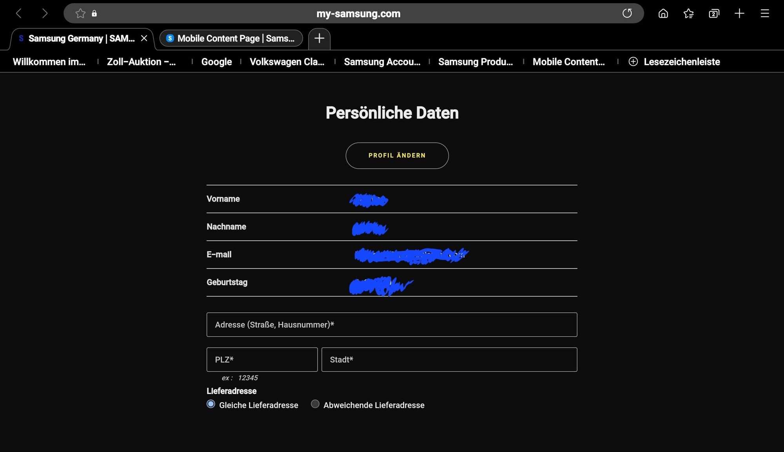Select Abweichende Lieferadresse radio button
The width and height of the screenshot is (784, 452).
point(315,404)
